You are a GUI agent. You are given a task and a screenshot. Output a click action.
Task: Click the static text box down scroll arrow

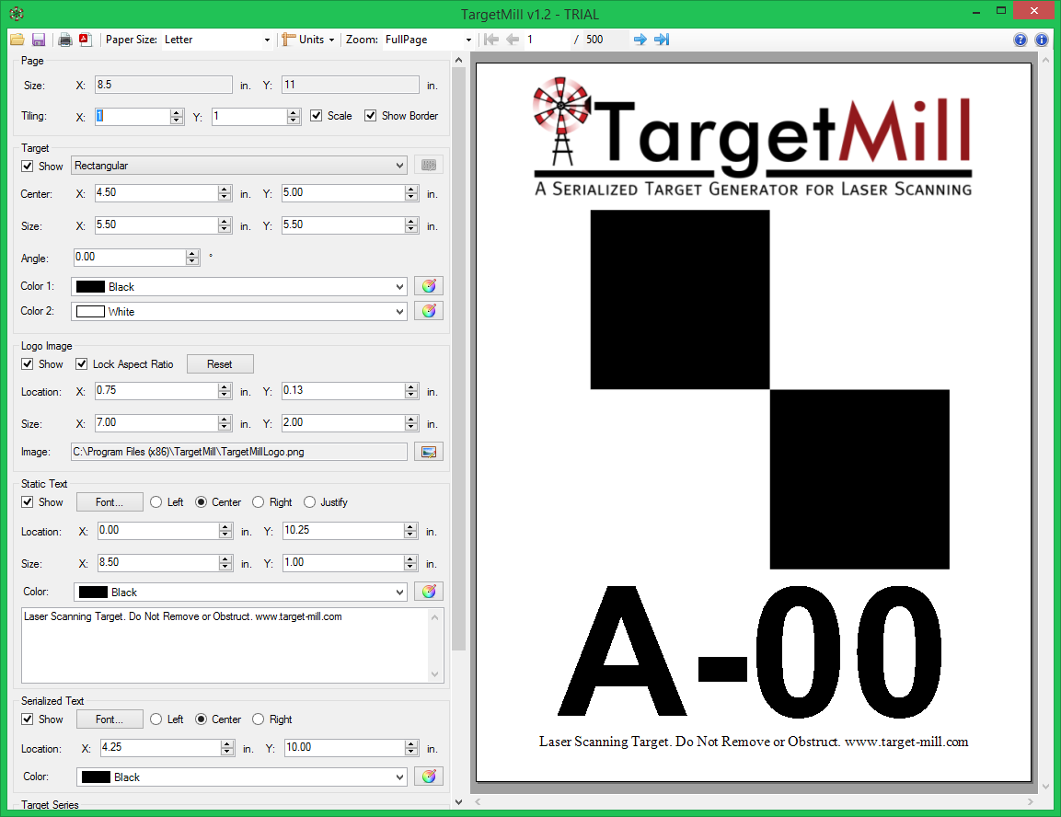(x=435, y=674)
